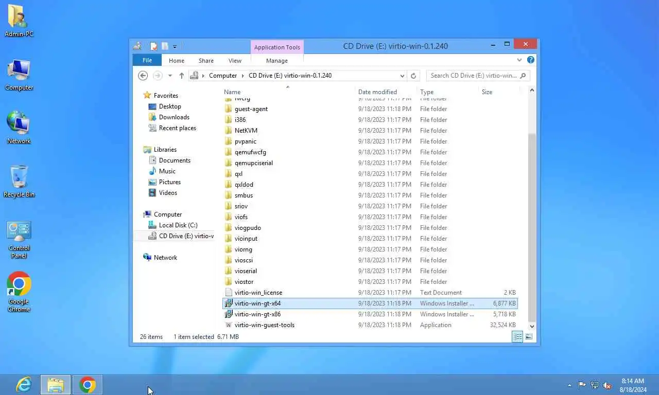Screen dimensions: 659x395
Task: Open Customize Quick Access Toolbar dropdown
Action: [x=175, y=47]
